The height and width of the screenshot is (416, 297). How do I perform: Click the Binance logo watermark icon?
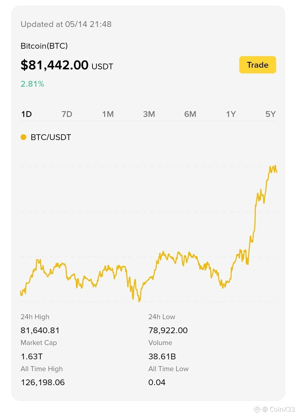pos(257,409)
